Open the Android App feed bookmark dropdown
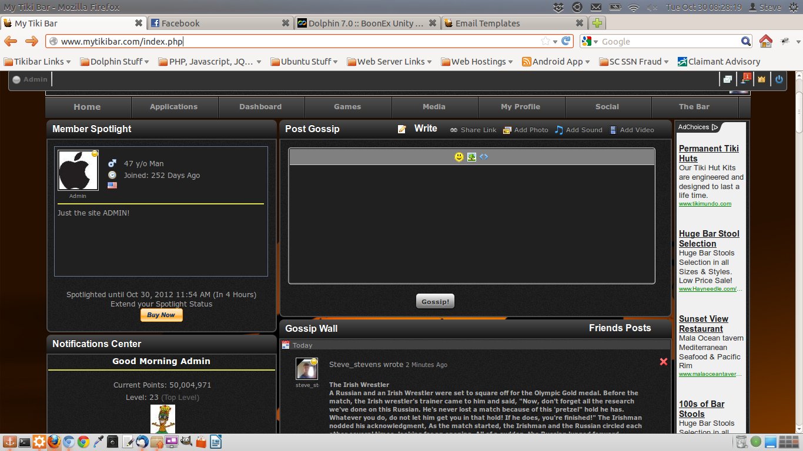Screen dimensions: 803x451 [556, 62]
